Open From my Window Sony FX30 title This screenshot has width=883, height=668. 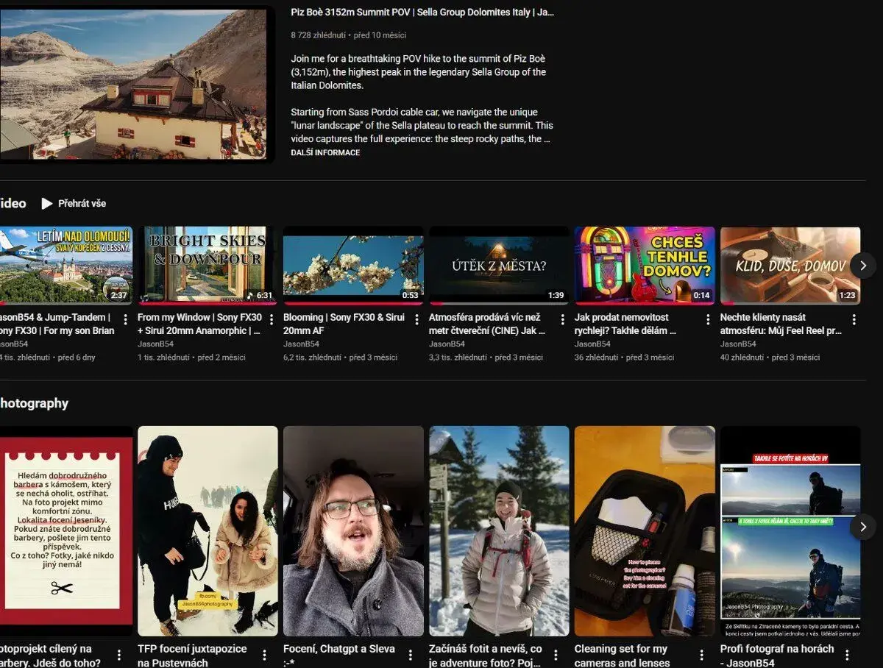click(199, 324)
